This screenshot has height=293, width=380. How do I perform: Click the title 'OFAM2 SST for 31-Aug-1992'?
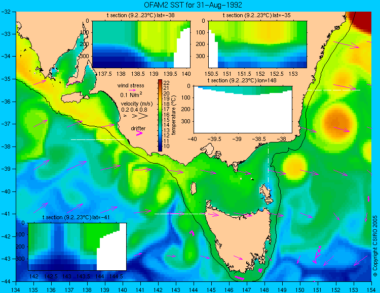tap(193, 5)
